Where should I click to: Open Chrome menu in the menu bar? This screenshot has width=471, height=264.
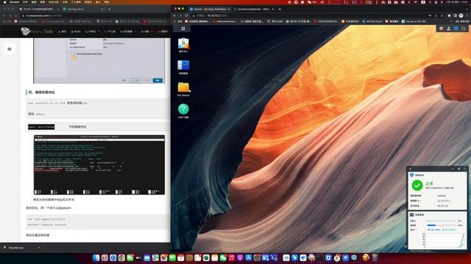[x=14, y=2]
